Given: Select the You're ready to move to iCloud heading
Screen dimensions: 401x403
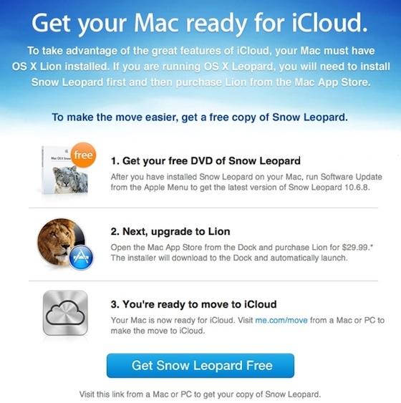Looking at the screenshot, I should pyautogui.click(x=193, y=304).
